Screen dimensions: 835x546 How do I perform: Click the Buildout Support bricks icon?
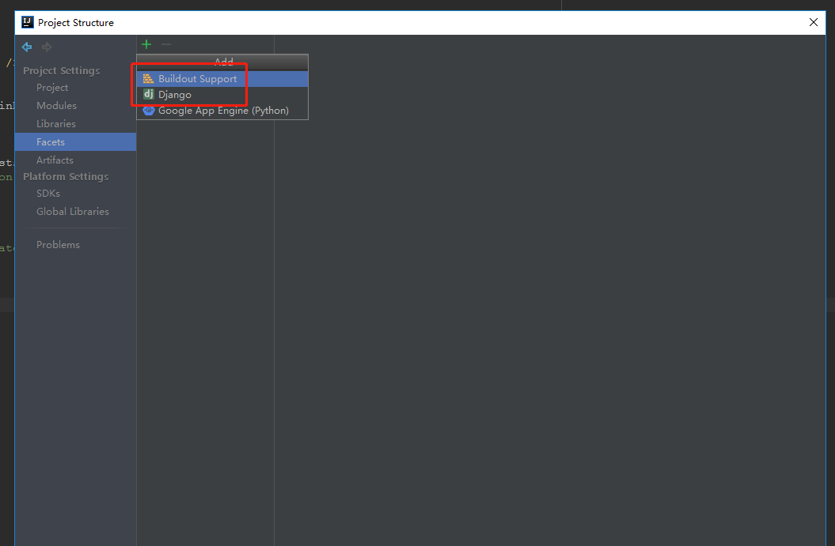coord(148,78)
